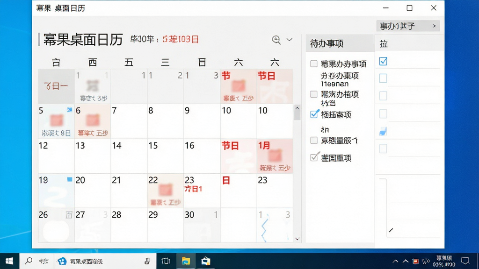Click the partially filled blue box in right column

383,131
